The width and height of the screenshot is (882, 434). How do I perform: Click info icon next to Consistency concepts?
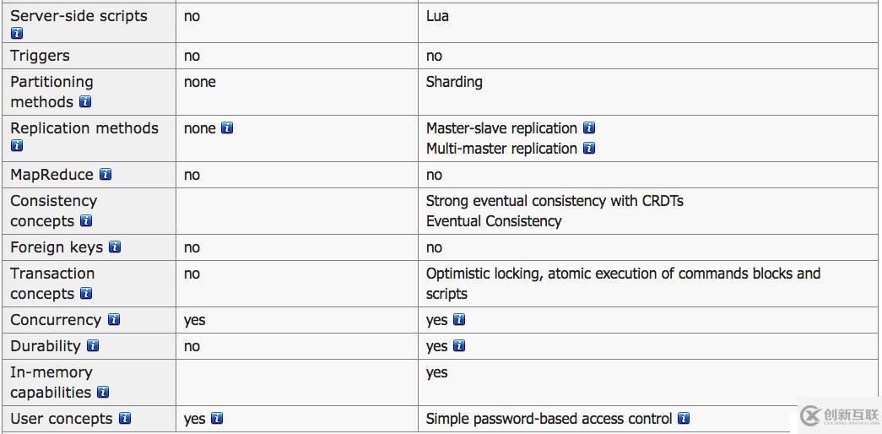coord(86,221)
